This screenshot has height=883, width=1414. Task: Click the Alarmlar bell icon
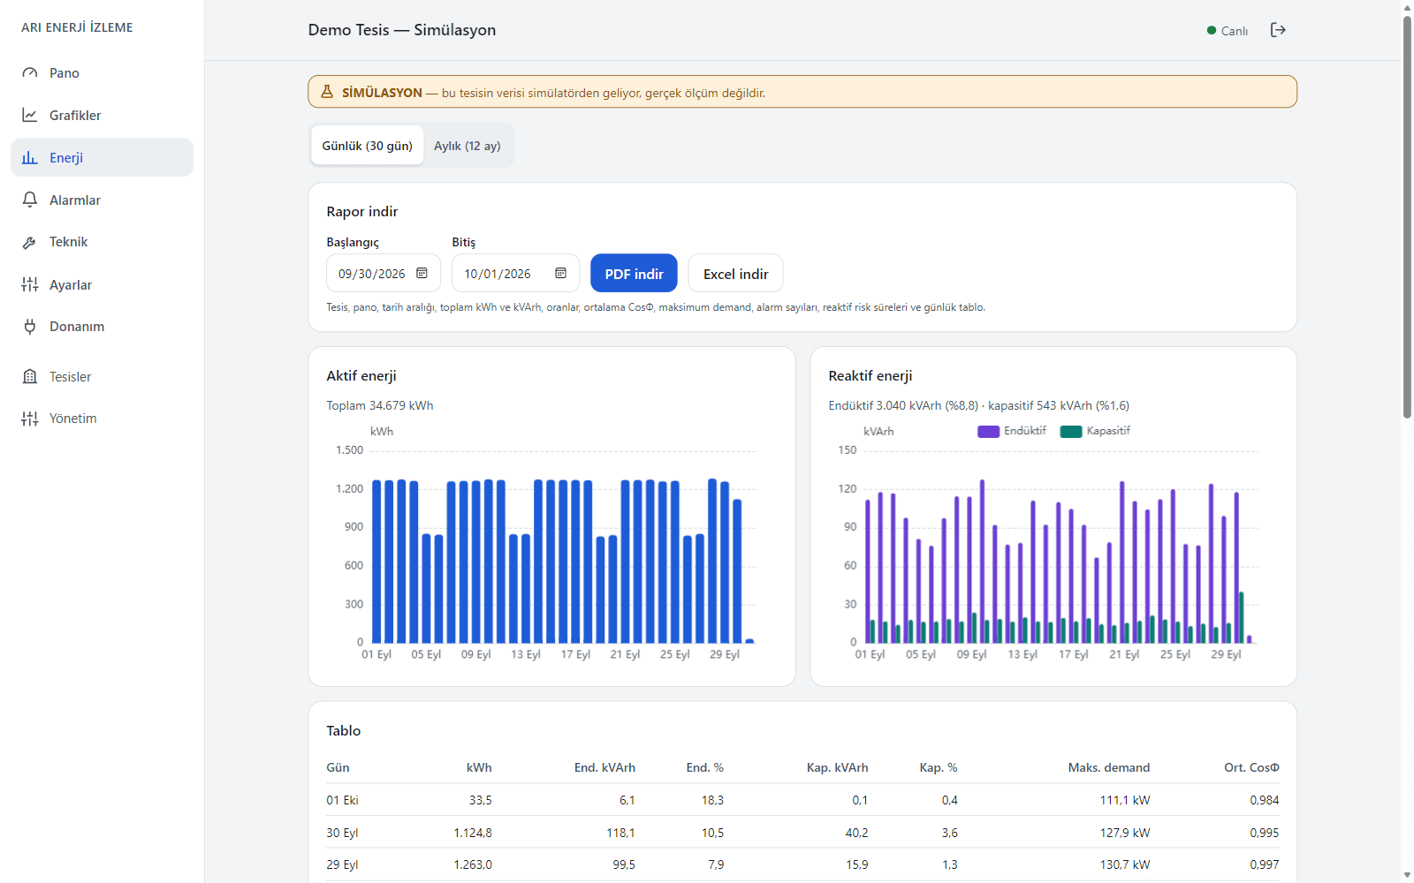30,200
